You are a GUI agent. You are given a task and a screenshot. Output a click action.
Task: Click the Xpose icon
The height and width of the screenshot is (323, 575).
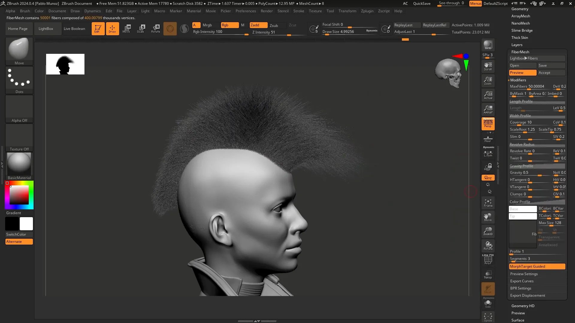(488, 317)
